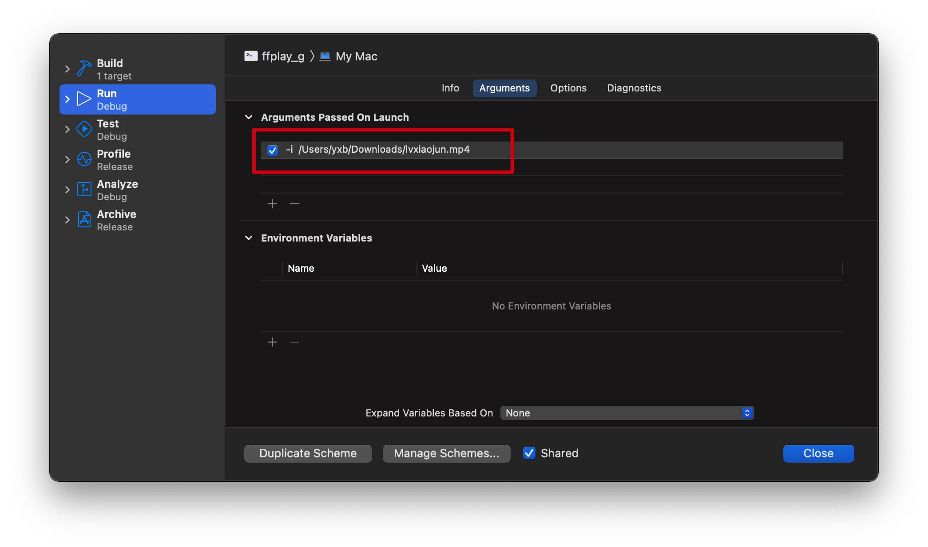Expand the Analyze action chevron

(67, 190)
